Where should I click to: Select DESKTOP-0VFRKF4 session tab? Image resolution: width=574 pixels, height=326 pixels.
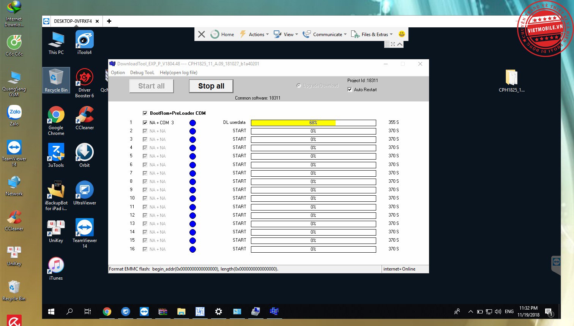(x=73, y=21)
